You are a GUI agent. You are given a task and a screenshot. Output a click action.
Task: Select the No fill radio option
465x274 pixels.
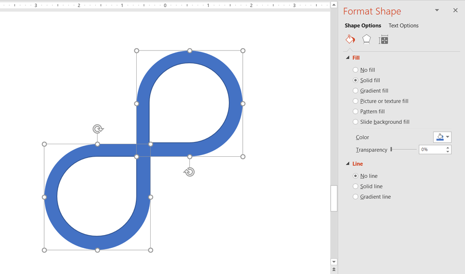coord(356,70)
